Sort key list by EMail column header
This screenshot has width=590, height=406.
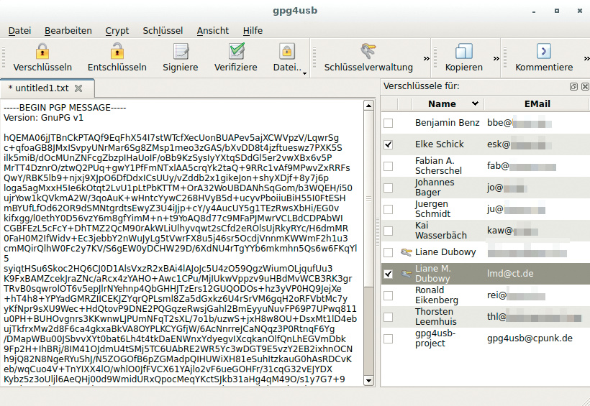tap(537, 103)
